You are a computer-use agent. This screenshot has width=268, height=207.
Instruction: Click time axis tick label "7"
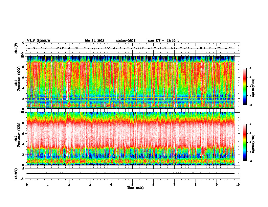tap(175, 185)
